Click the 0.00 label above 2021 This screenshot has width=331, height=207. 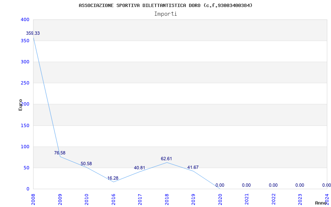coord(246,185)
